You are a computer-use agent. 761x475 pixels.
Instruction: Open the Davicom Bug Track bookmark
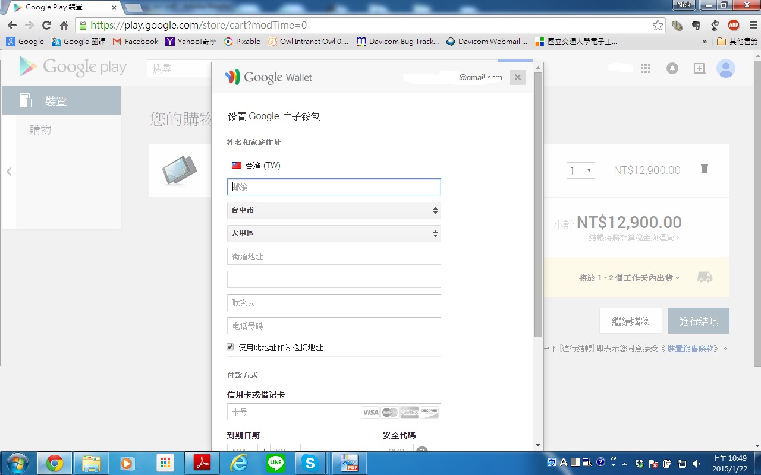coord(398,42)
